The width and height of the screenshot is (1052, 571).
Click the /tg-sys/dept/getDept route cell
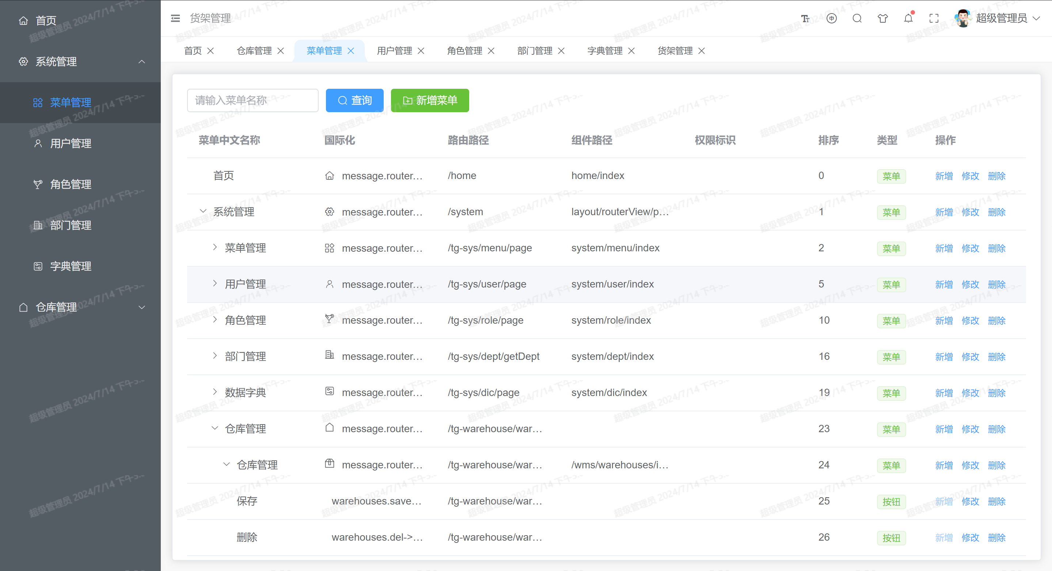[493, 356]
